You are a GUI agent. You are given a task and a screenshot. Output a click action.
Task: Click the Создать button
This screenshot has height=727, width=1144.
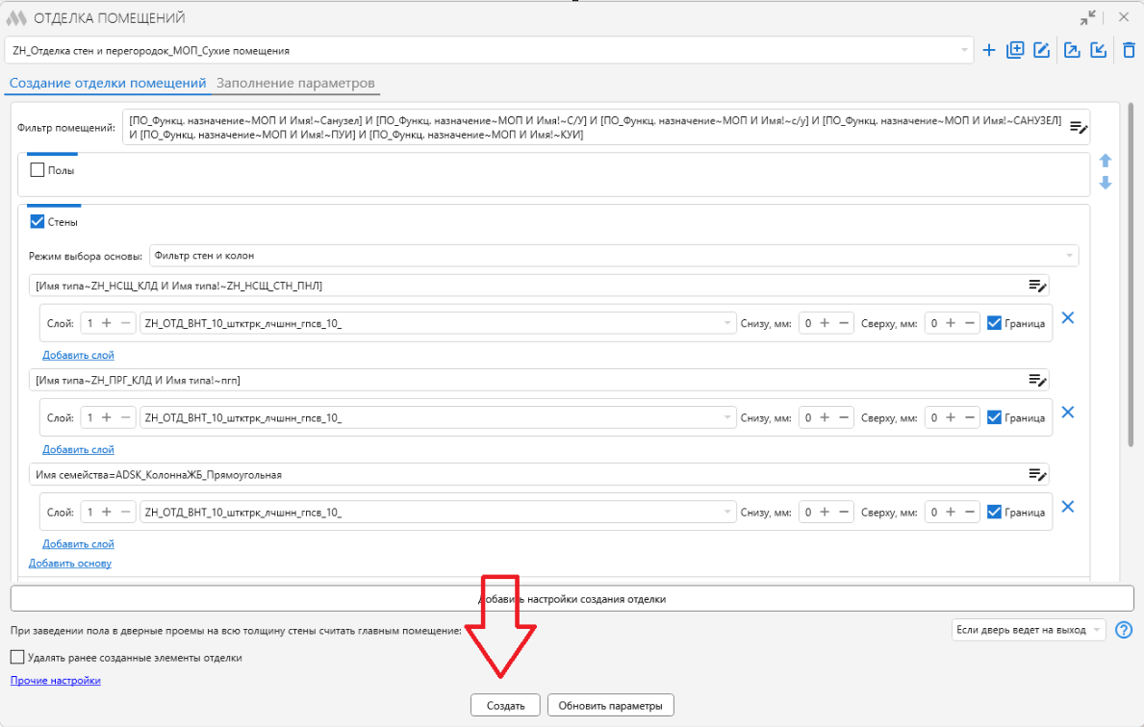[505, 705]
